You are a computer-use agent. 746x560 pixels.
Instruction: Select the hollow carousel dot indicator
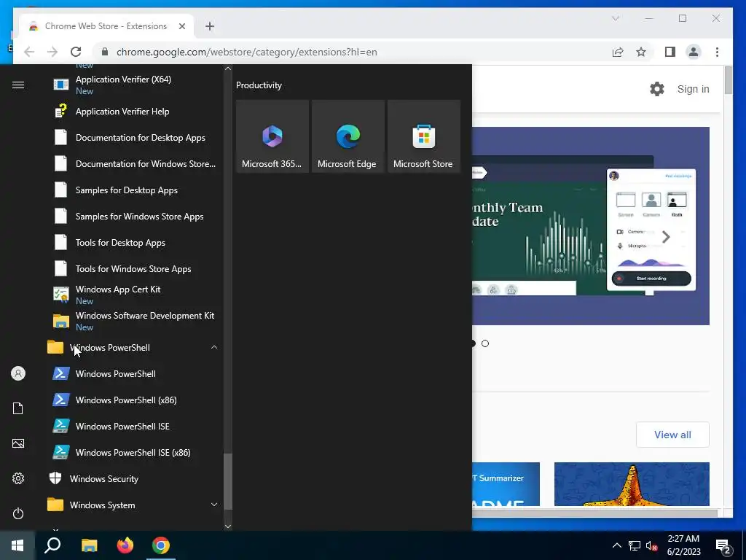click(484, 343)
